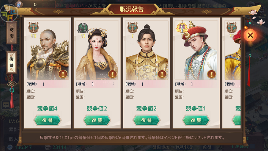Select the bald armored warrior portrait
Viewport: 268px width, 151px height.
[47, 50]
